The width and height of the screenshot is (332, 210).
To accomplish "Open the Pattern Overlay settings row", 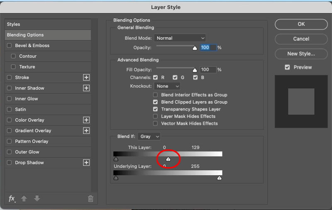I will coord(48,142).
